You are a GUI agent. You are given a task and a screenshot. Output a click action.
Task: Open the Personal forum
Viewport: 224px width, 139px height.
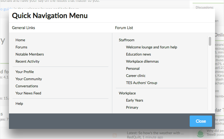[x=133, y=69]
